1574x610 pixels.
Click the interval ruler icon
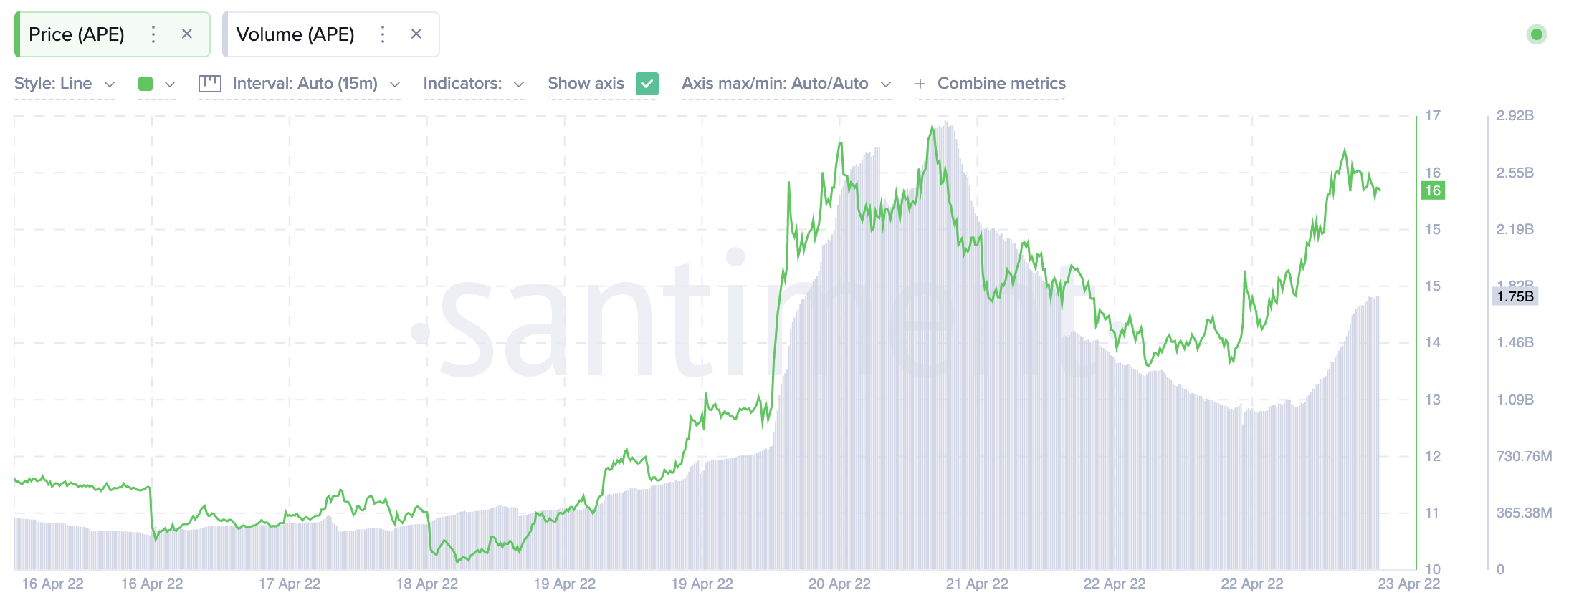point(209,84)
